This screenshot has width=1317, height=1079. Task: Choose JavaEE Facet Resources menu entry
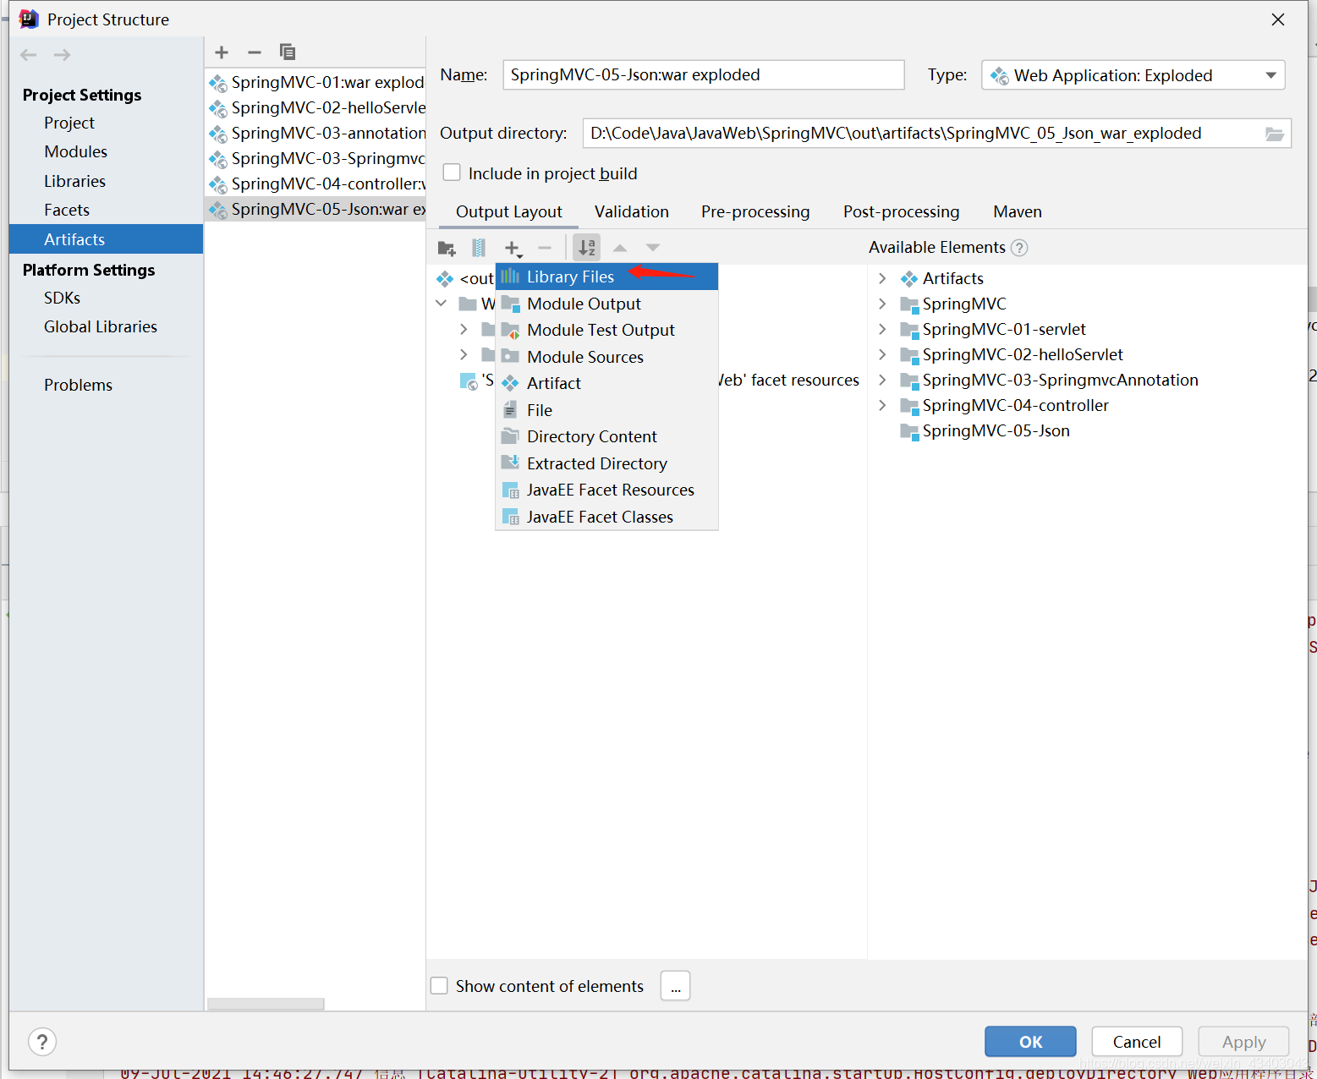606,490
